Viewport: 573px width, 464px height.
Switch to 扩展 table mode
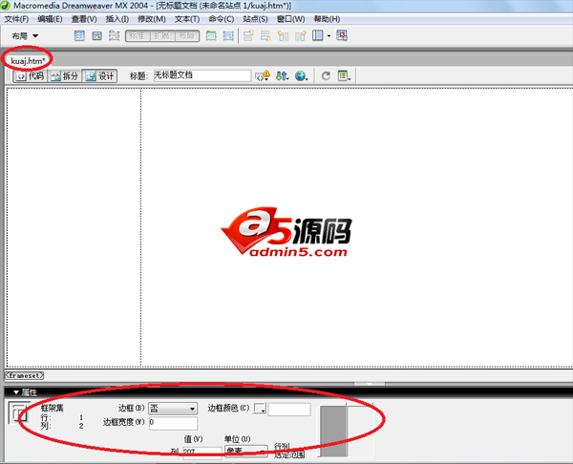[162, 36]
